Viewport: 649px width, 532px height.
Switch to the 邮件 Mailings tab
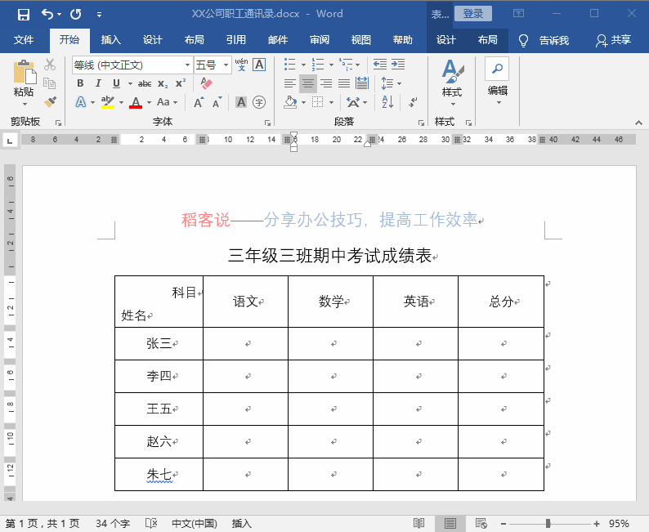[x=278, y=40]
